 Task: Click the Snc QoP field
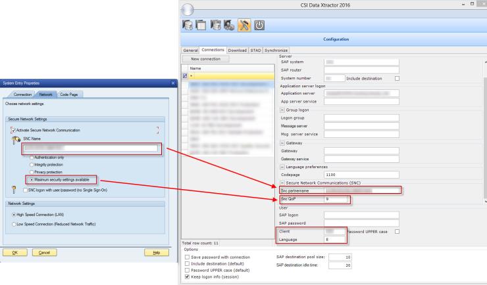point(336,199)
